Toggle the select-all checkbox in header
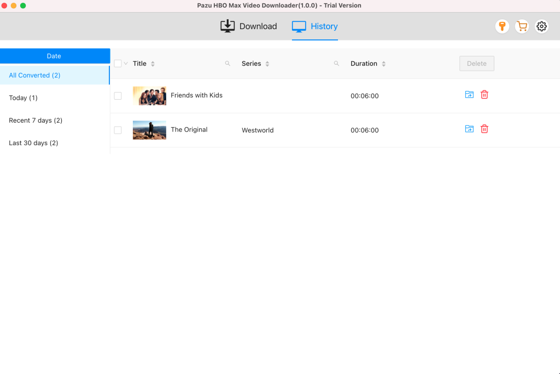 point(118,64)
